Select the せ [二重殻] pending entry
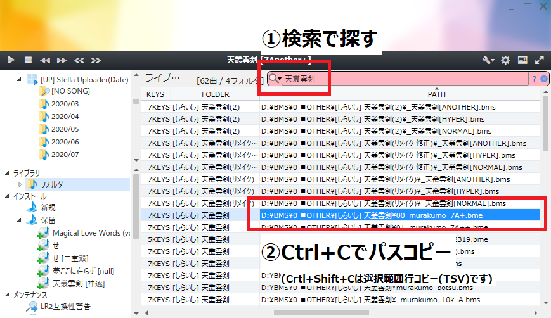Screen dimensions: 551x318 [70, 258]
